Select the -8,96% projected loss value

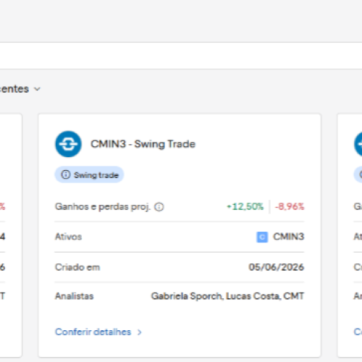point(290,206)
